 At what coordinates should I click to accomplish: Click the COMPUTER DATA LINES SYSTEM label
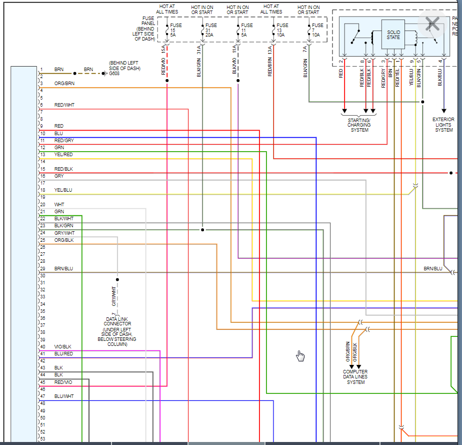[355, 377]
